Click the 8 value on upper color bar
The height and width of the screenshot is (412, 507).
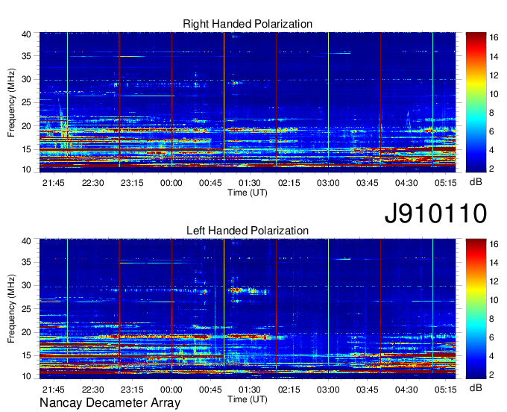(x=491, y=113)
